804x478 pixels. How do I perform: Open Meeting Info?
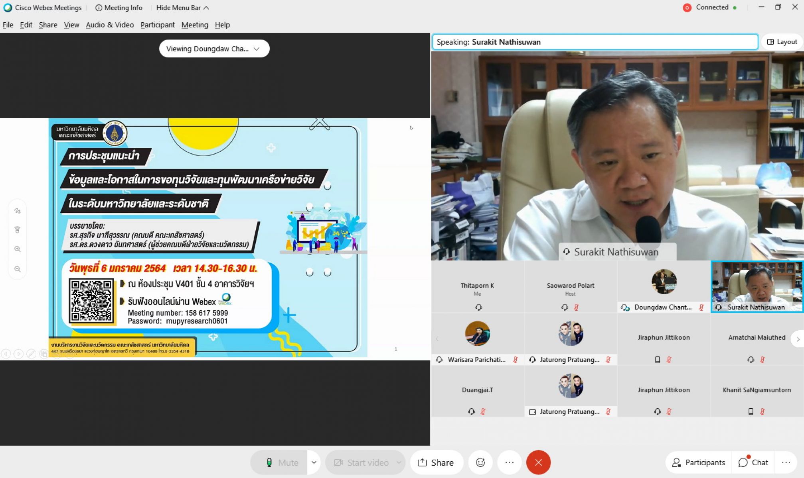click(x=119, y=8)
